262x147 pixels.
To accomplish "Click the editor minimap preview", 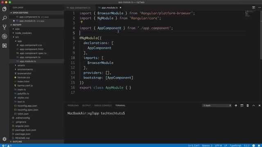I will (249, 14).
